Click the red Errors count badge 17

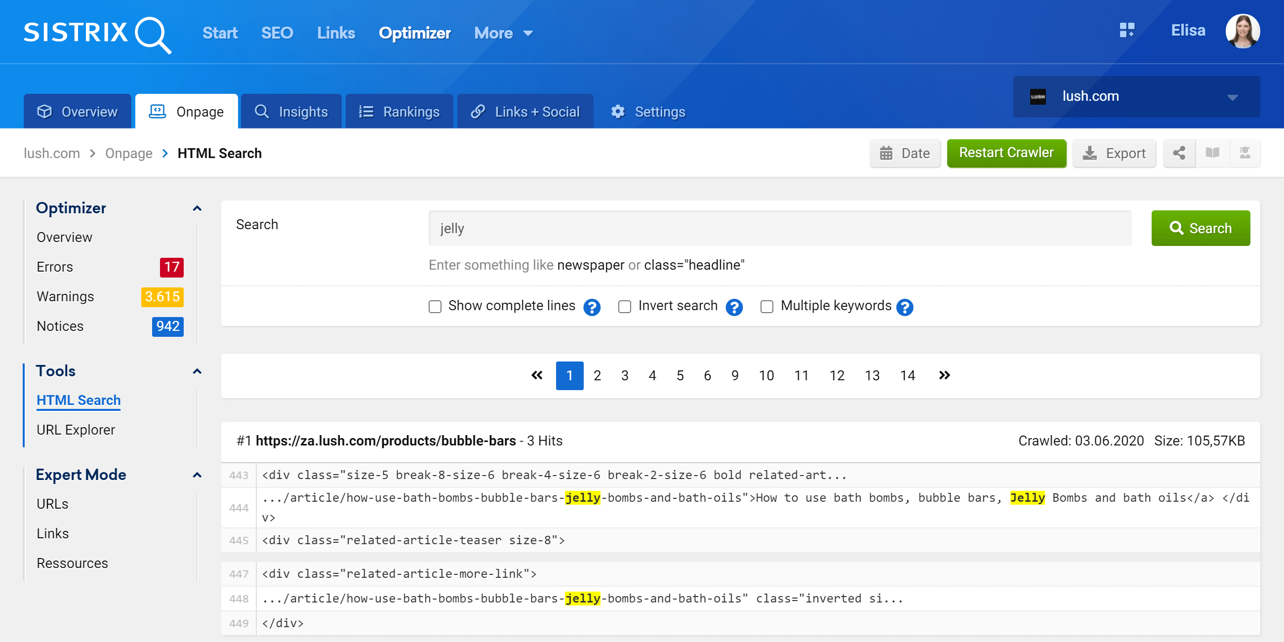pyautogui.click(x=171, y=267)
